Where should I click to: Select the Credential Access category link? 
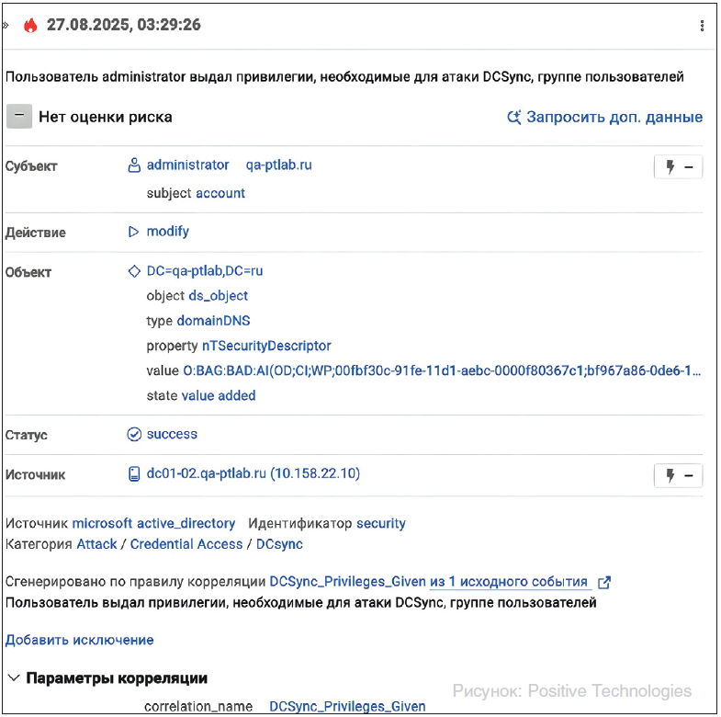point(186,544)
